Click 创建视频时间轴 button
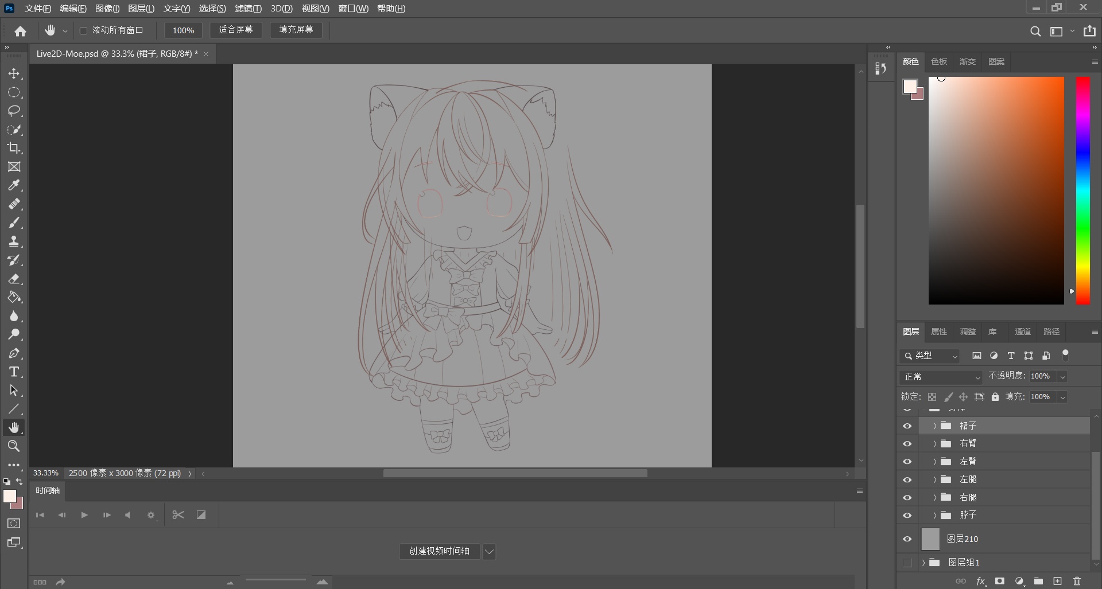This screenshot has width=1102, height=589. pos(439,551)
